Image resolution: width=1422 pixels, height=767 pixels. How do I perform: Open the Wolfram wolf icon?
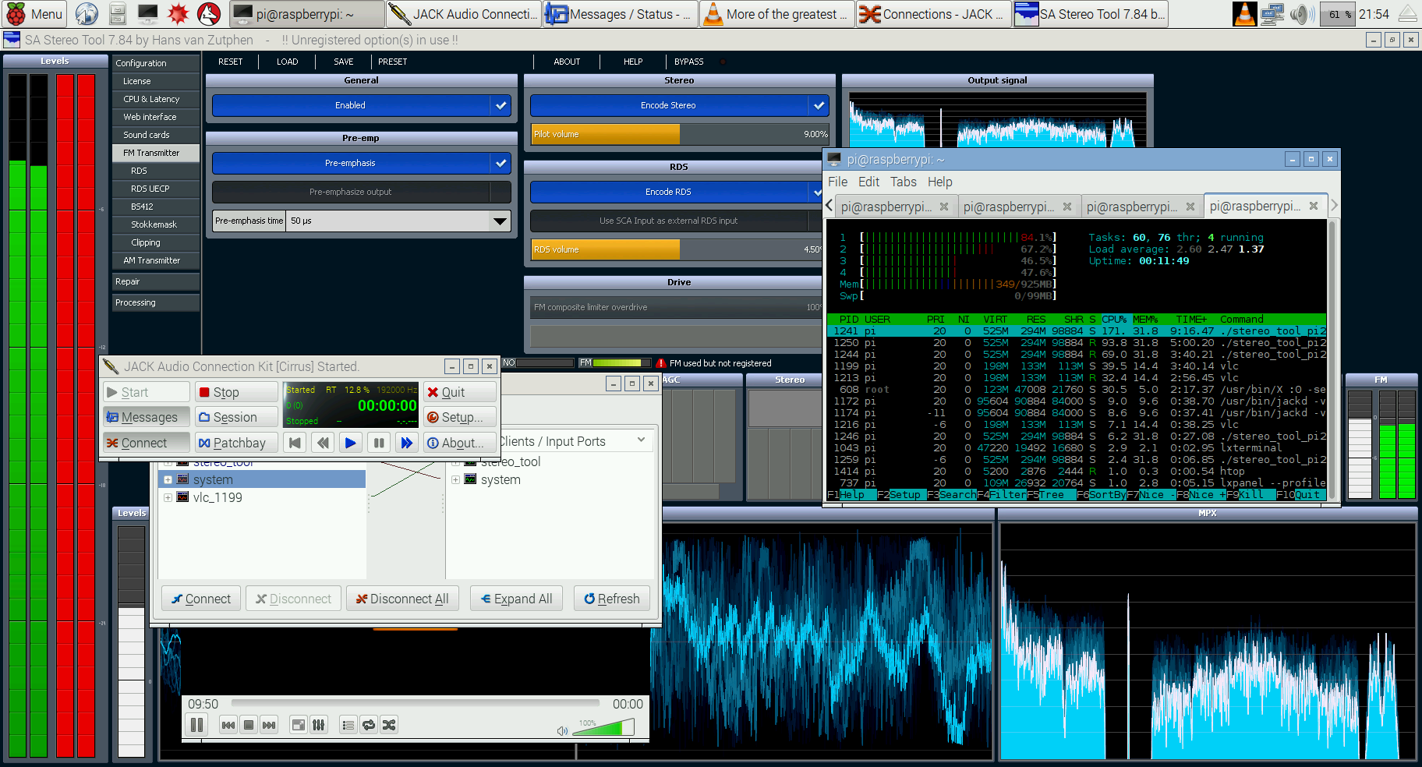pyautogui.click(x=208, y=14)
